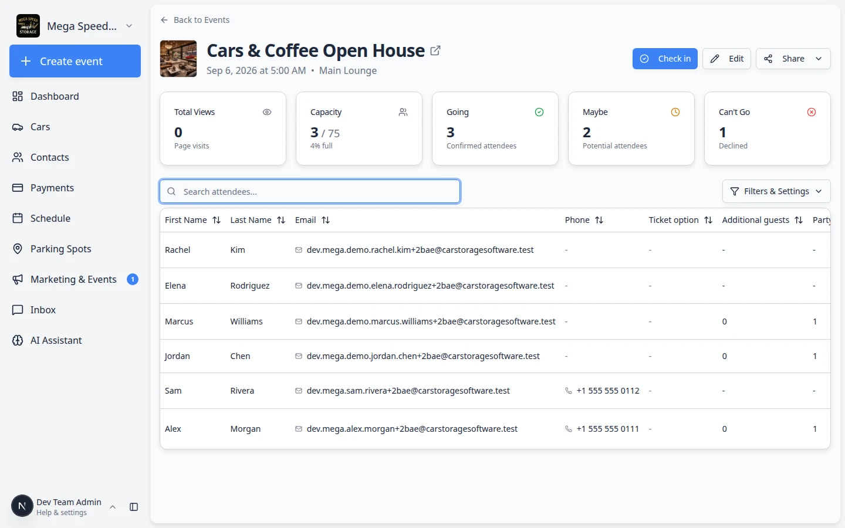Sort by Last Name column
845x528 pixels.
pyautogui.click(x=281, y=220)
